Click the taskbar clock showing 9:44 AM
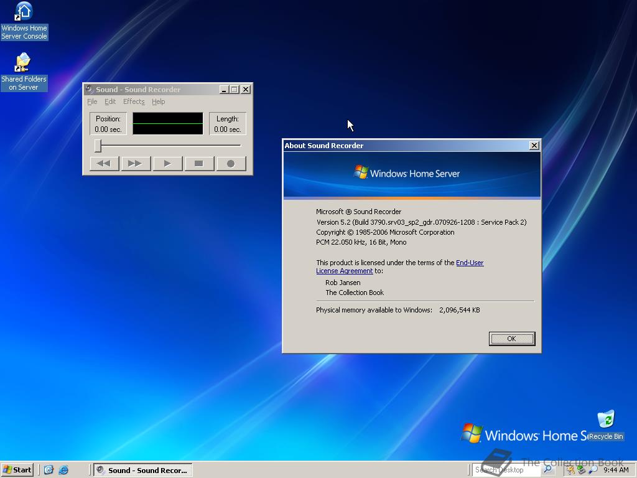Screen dimensions: 637x478 point(616,470)
